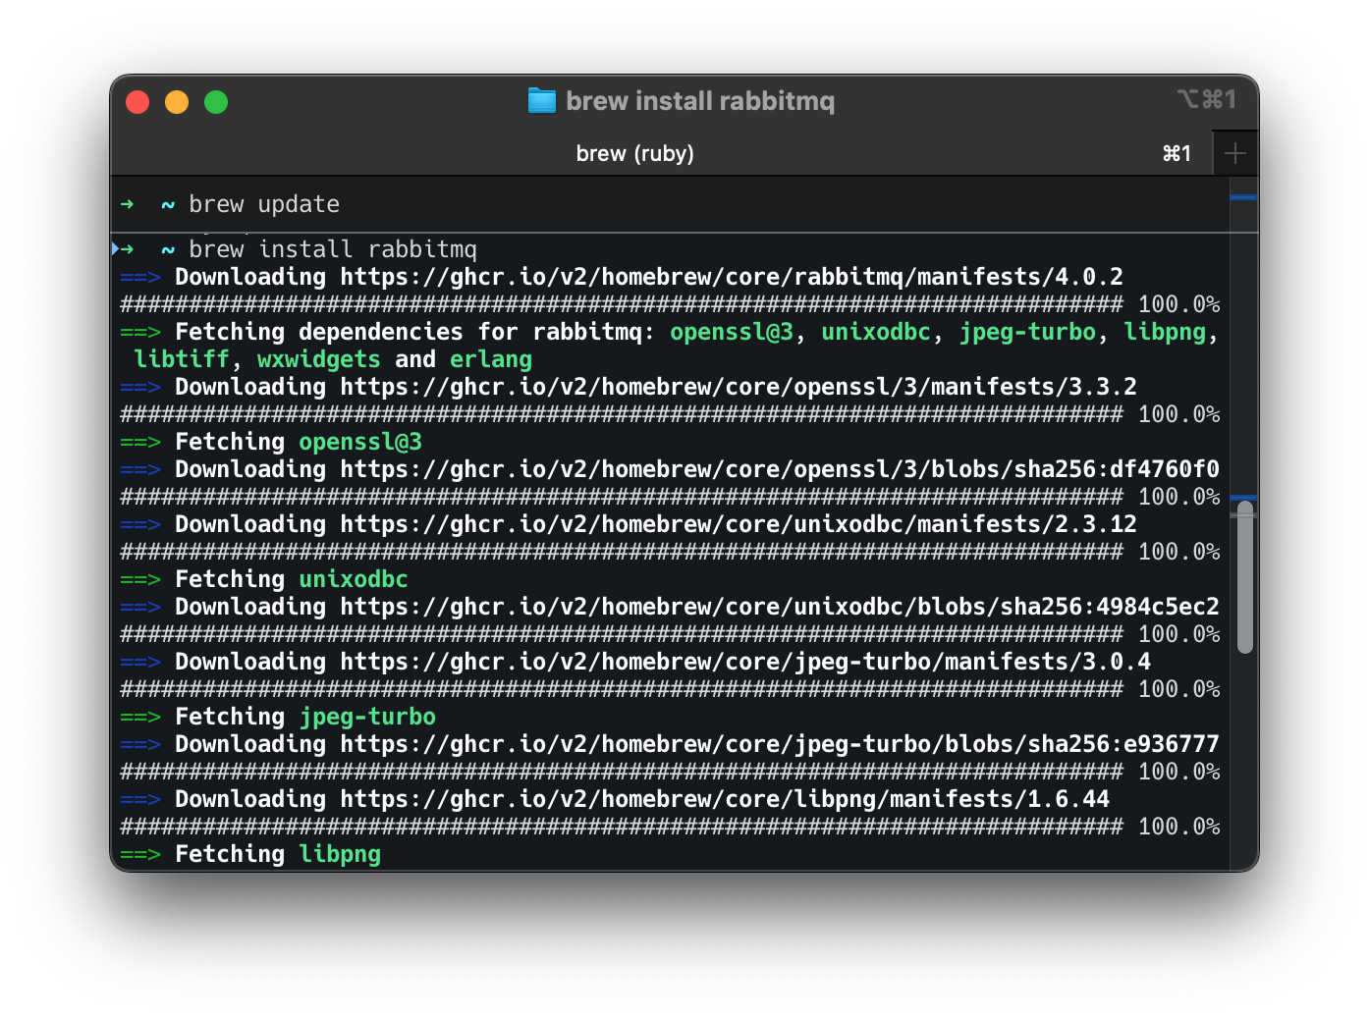
Task: Click the openssl blobs sha256:df4760f0 URL
Action: 779,469
